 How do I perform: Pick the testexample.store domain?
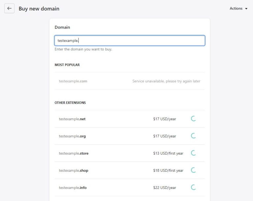(74, 153)
